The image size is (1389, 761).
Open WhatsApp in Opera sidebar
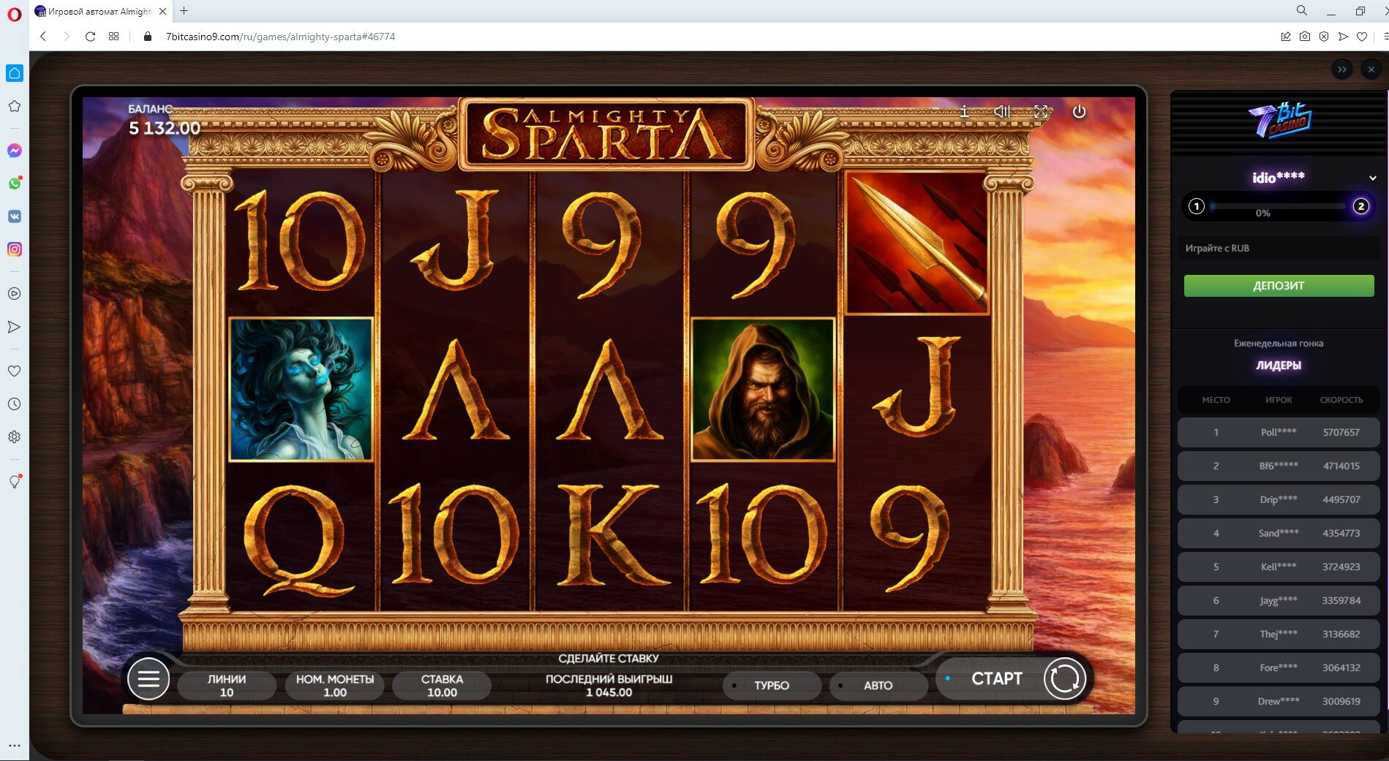click(15, 183)
